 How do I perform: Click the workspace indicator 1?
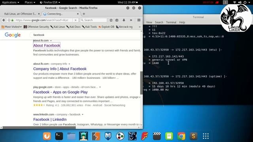click(x=225, y=2)
